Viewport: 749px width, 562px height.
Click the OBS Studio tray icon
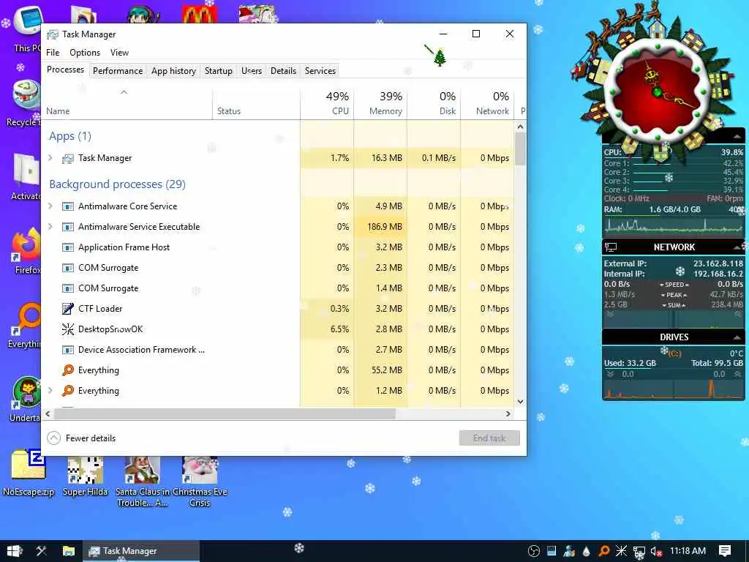534,551
